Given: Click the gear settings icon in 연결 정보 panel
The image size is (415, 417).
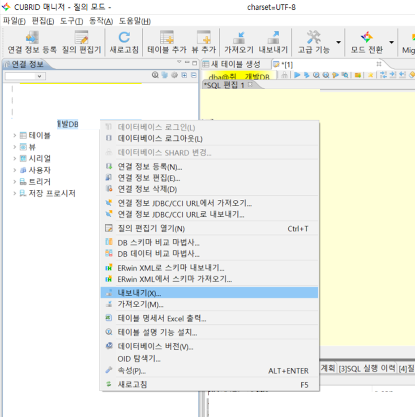Looking at the screenshot, I should coord(175,75).
